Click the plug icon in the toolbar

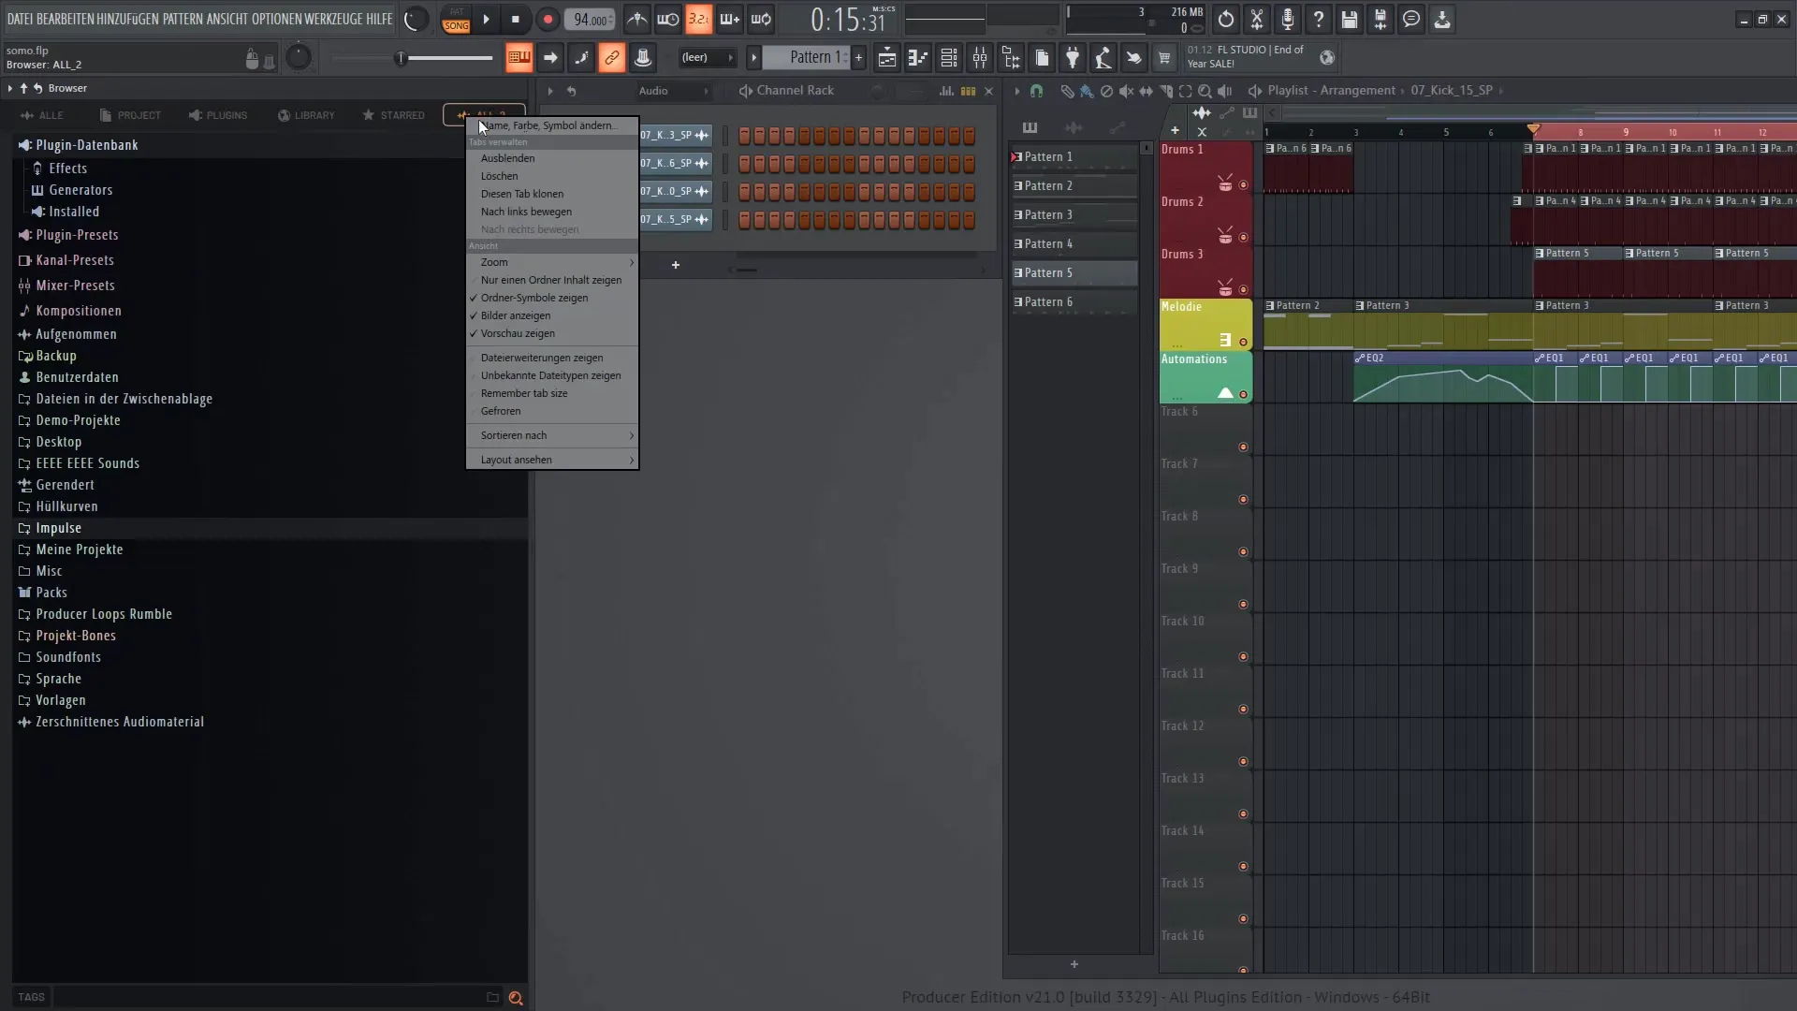(x=1073, y=58)
